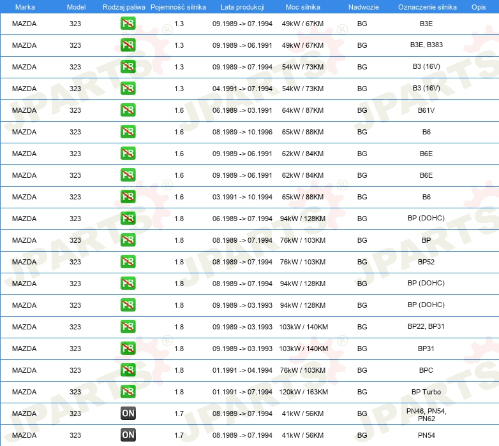Click the 1.8 capacity cell in BPC row

[x=179, y=370]
